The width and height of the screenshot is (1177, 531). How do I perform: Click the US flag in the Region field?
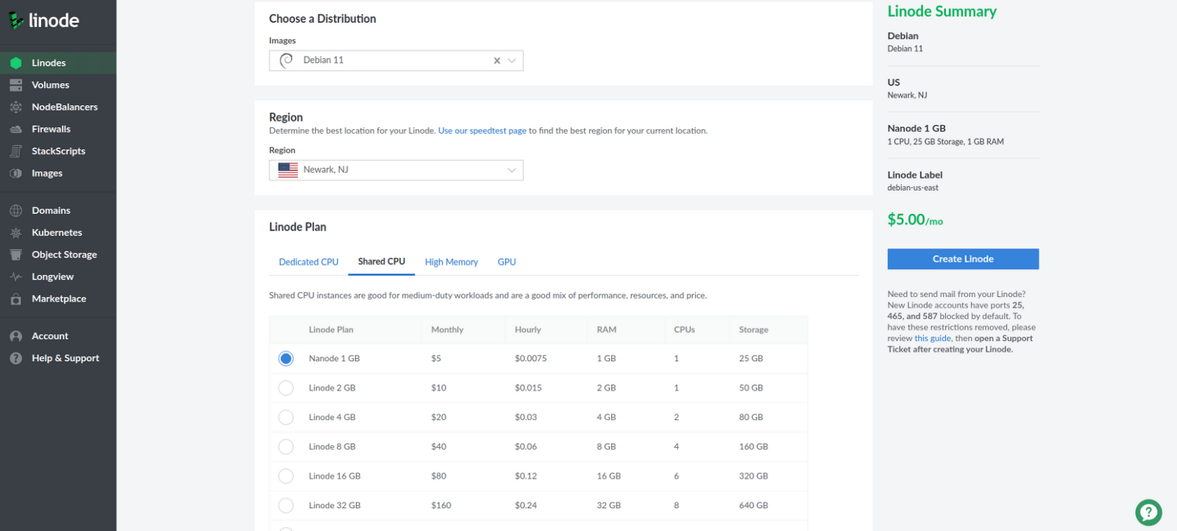[x=288, y=170]
